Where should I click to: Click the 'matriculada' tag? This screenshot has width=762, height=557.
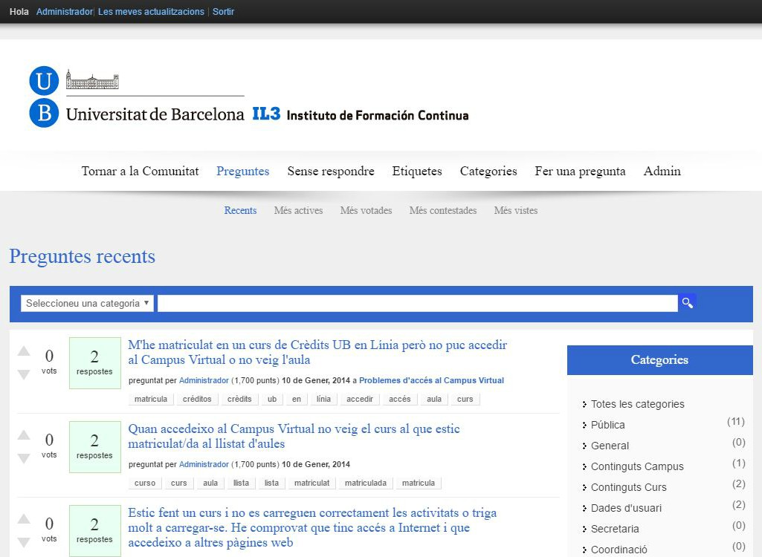coord(366,483)
